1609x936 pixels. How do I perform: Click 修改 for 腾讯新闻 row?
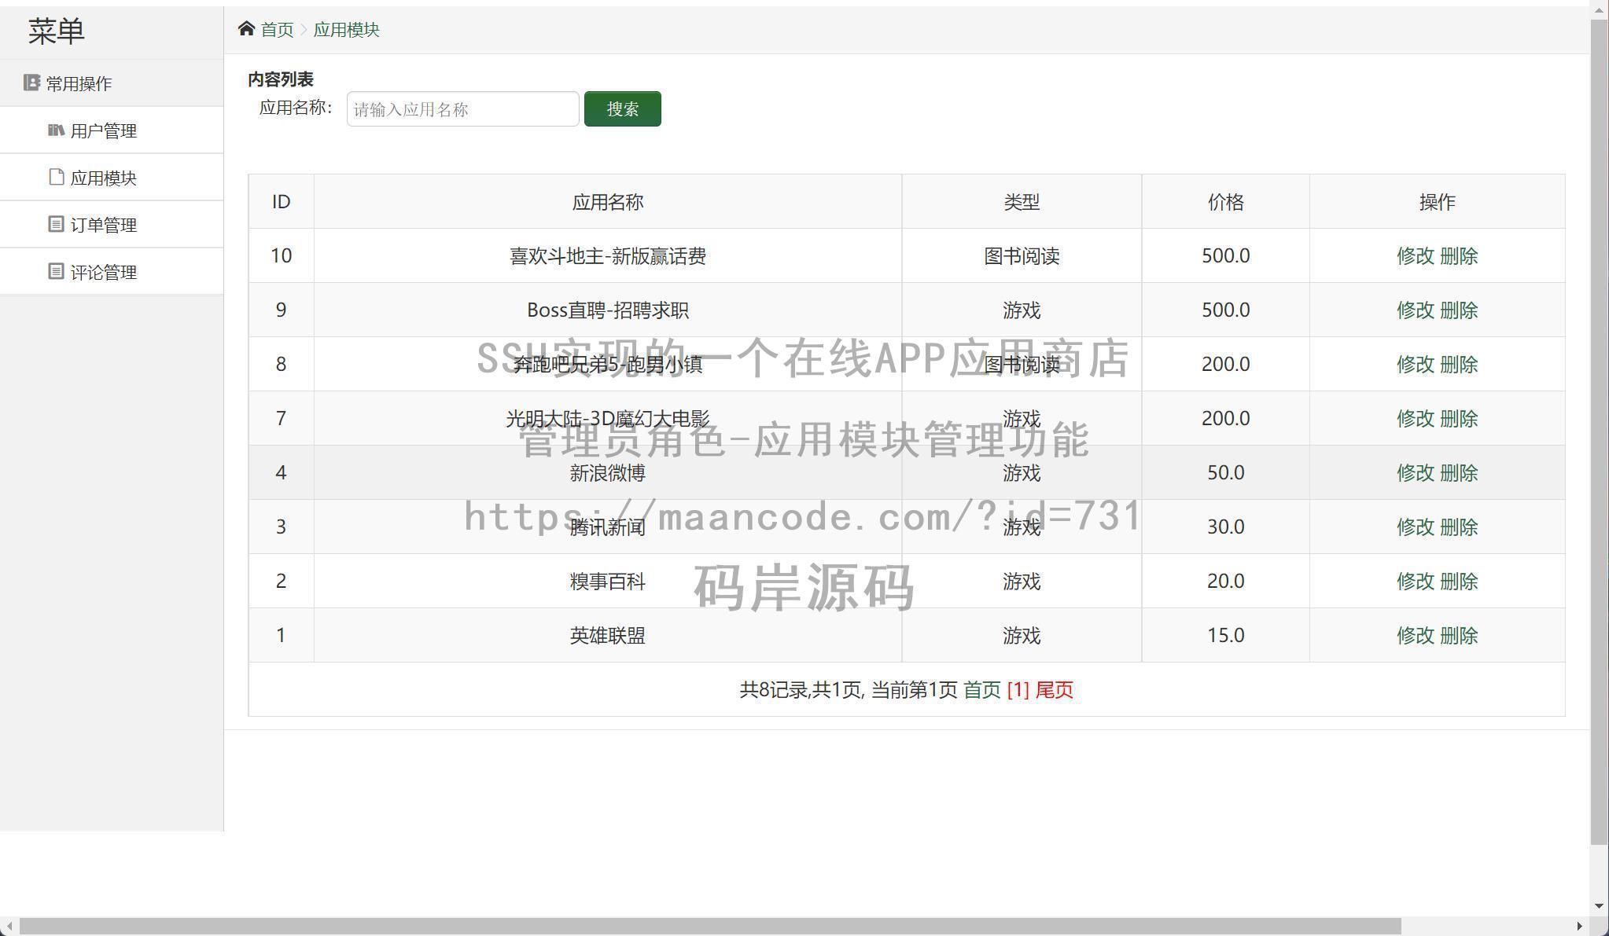[1415, 527]
